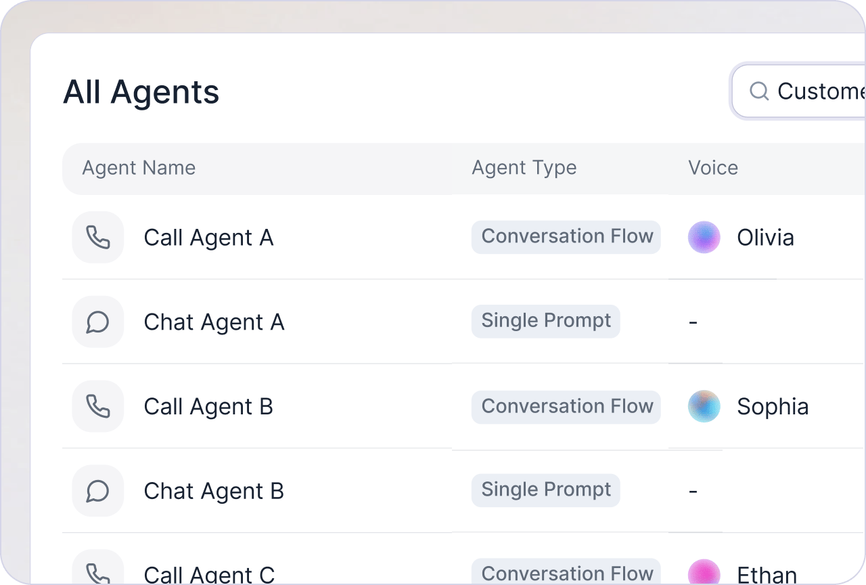Click the phone icon for Call Agent A

point(98,237)
